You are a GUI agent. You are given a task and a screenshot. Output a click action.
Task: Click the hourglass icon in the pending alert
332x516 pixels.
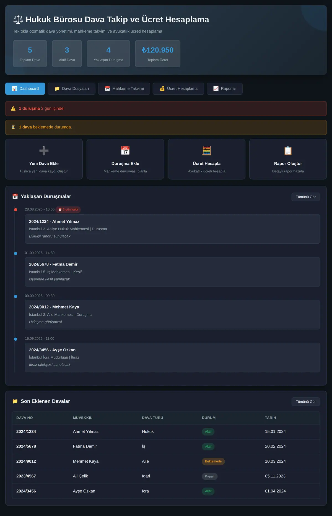(x=13, y=127)
